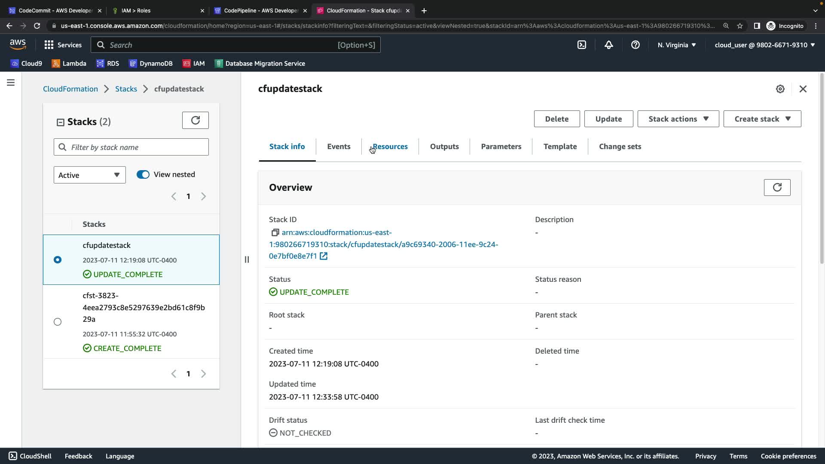Open the Services grid menu
The image size is (825, 464).
[63, 45]
